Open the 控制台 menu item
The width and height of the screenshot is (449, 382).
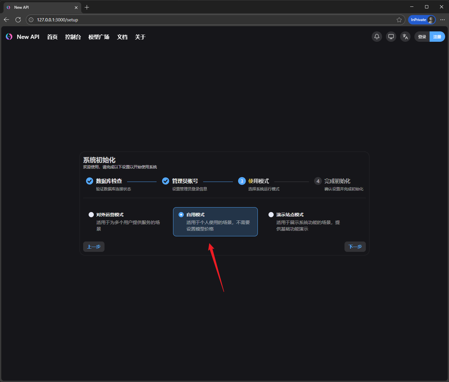(73, 37)
